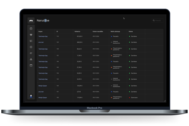Open the graduation cap icon in sidebar

pos(31,53)
